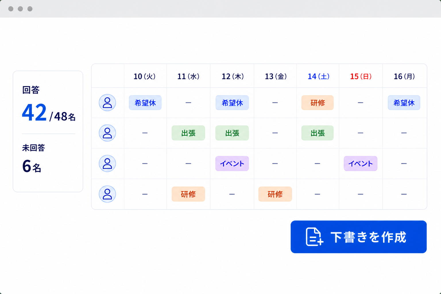
Task: Click the orange 研修 tag on 14(土)
Action: tap(318, 103)
